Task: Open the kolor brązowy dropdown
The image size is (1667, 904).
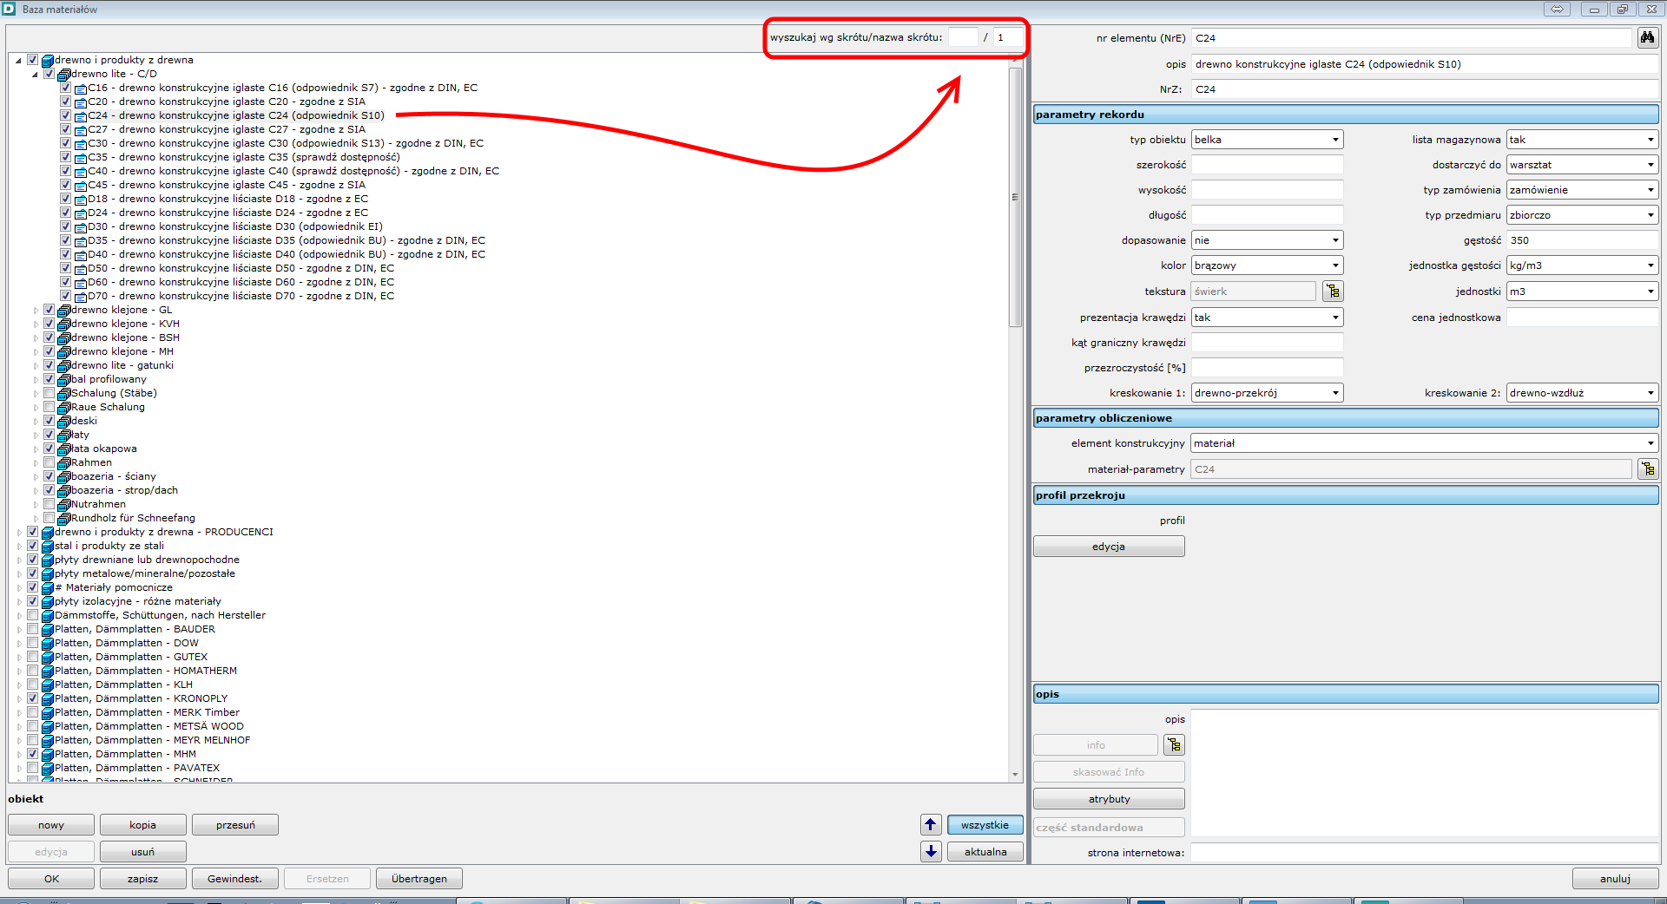Action: pyautogui.click(x=1267, y=265)
